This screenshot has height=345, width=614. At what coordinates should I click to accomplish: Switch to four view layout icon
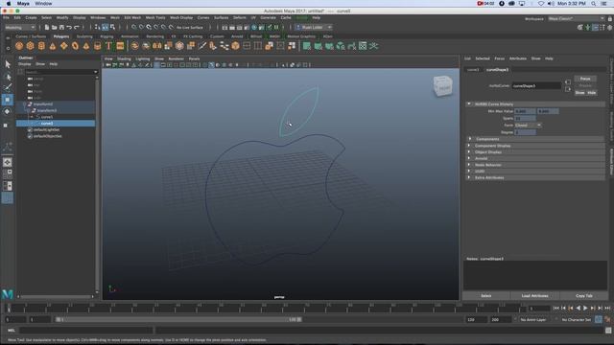coord(8,173)
